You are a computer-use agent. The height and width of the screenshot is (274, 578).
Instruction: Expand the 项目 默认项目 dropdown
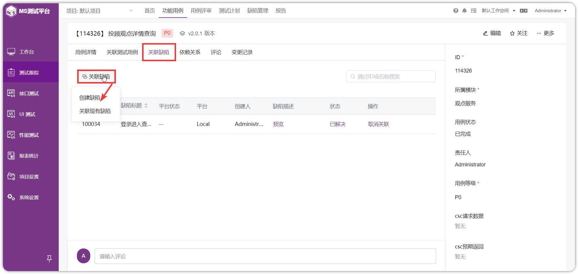tap(99, 11)
